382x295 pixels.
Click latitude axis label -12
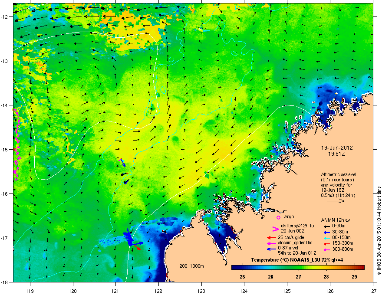pyautogui.click(x=5, y=17)
